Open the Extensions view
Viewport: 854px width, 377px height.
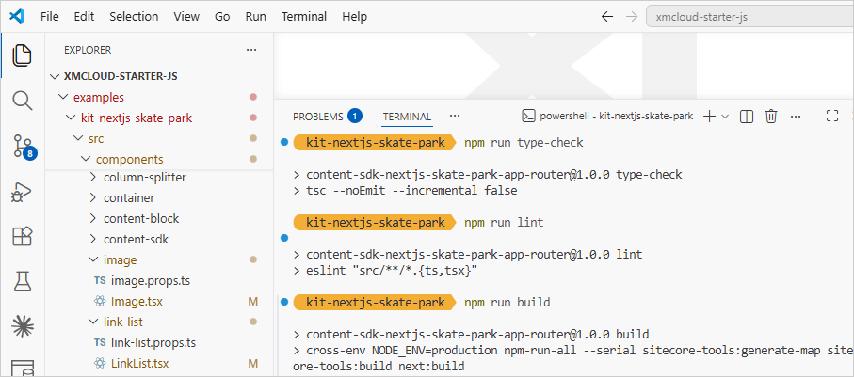point(23,236)
